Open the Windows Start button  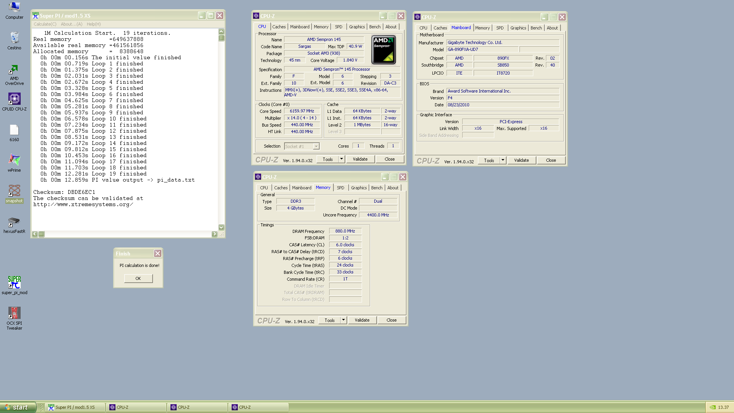pos(18,407)
